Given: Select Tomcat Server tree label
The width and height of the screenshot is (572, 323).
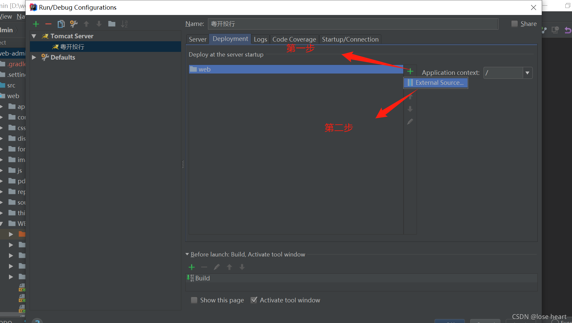Looking at the screenshot, I should click(72, 36).
